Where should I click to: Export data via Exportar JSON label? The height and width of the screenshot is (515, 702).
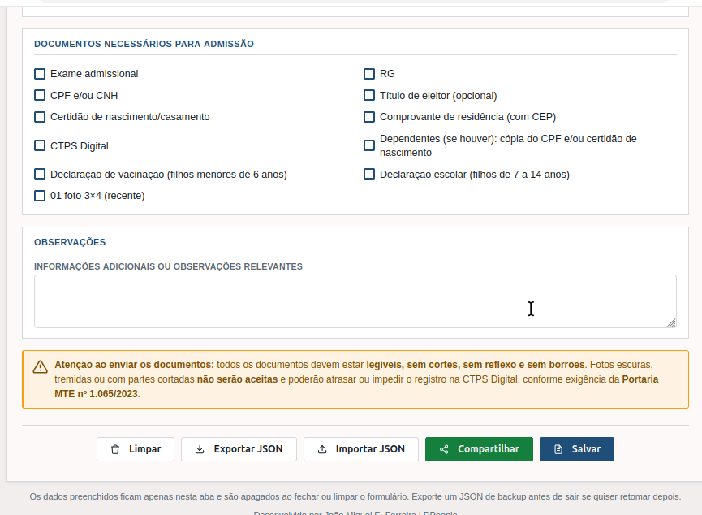point(248,449)
